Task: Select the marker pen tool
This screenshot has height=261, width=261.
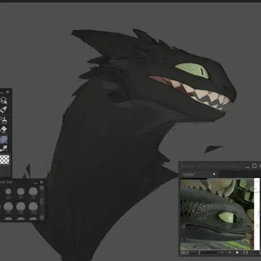Action: 3,109
